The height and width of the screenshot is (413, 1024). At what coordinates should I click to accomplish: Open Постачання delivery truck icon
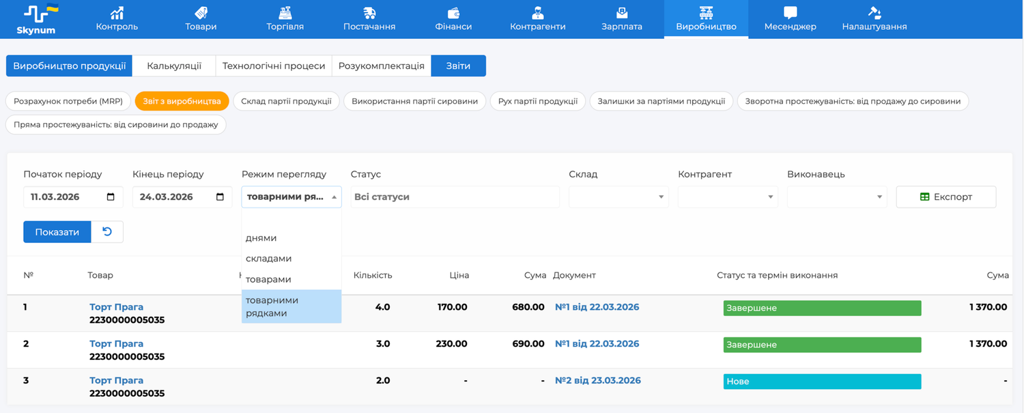(369, 13)
